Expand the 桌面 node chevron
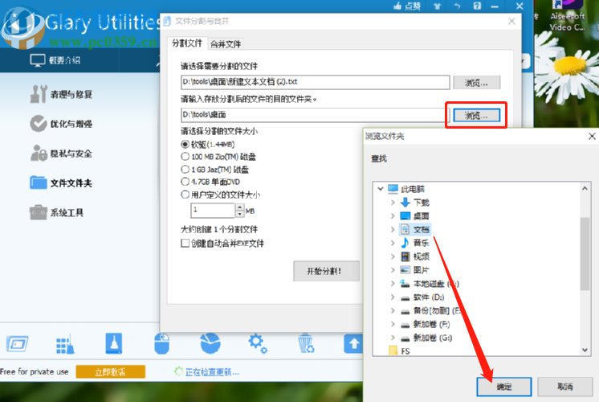The height and width of the screenshot is (402, 599). (393, 215)
